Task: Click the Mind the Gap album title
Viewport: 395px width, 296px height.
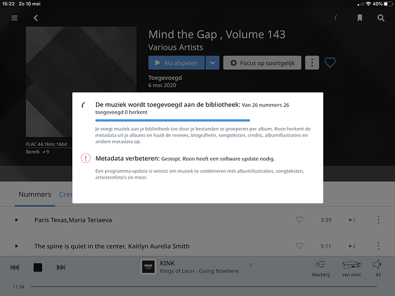Action: [x=217, y=34]
